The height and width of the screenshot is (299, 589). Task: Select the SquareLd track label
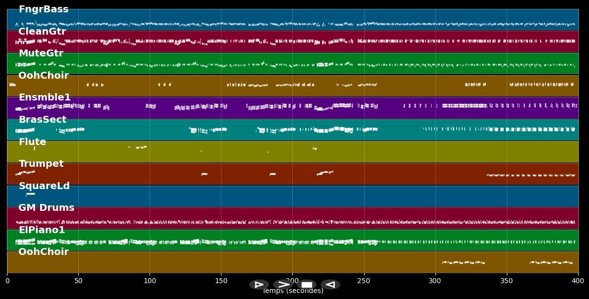pos(44,186)
